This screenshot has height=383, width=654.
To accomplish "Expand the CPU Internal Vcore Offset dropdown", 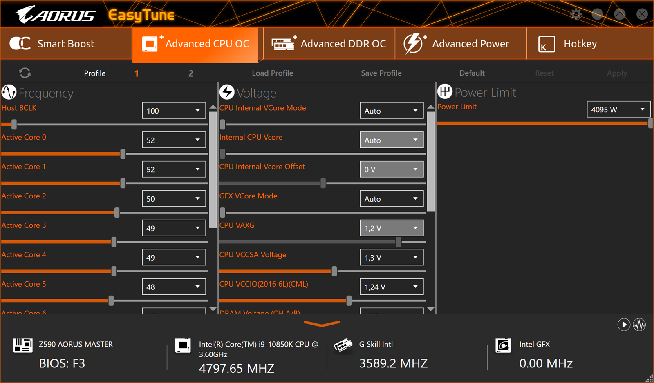I will coord(392,169).
